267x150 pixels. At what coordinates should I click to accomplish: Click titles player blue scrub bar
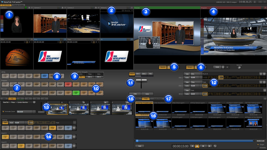(194, 141)
